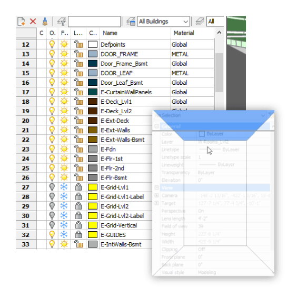Turn off the DOOR_FRAME layer light bulb
287x287 pixels.
(x=52, y=54)
